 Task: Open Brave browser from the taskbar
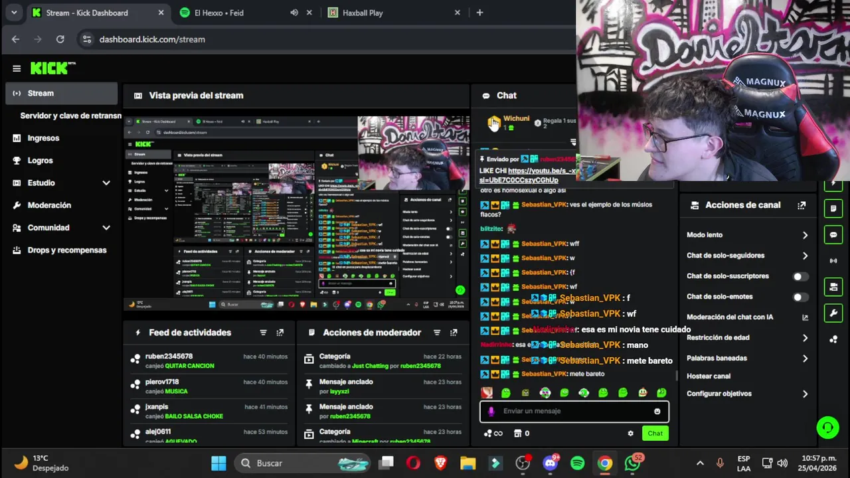coord(441,463)
